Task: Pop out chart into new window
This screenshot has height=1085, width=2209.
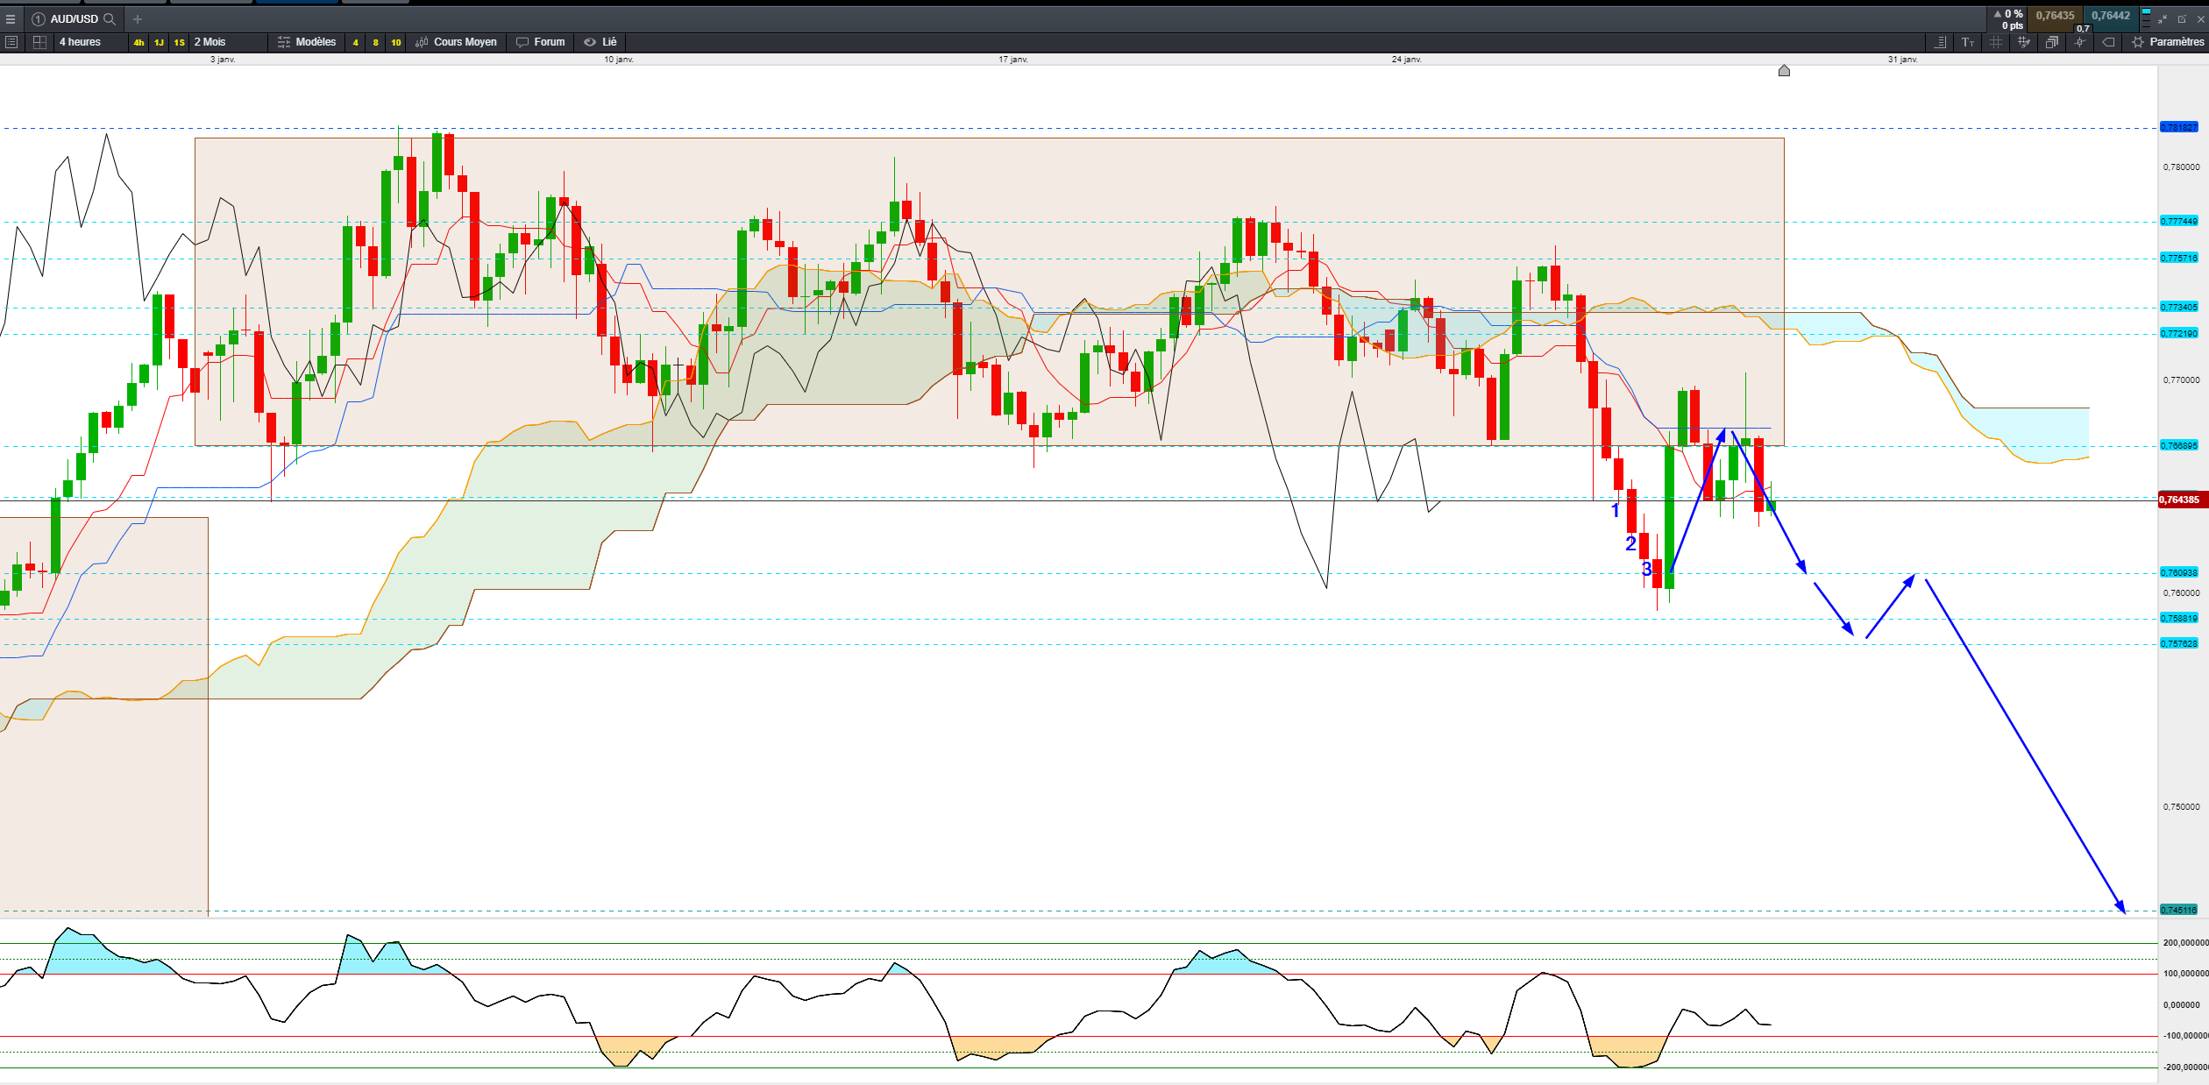Action: tap(2182, 18)
